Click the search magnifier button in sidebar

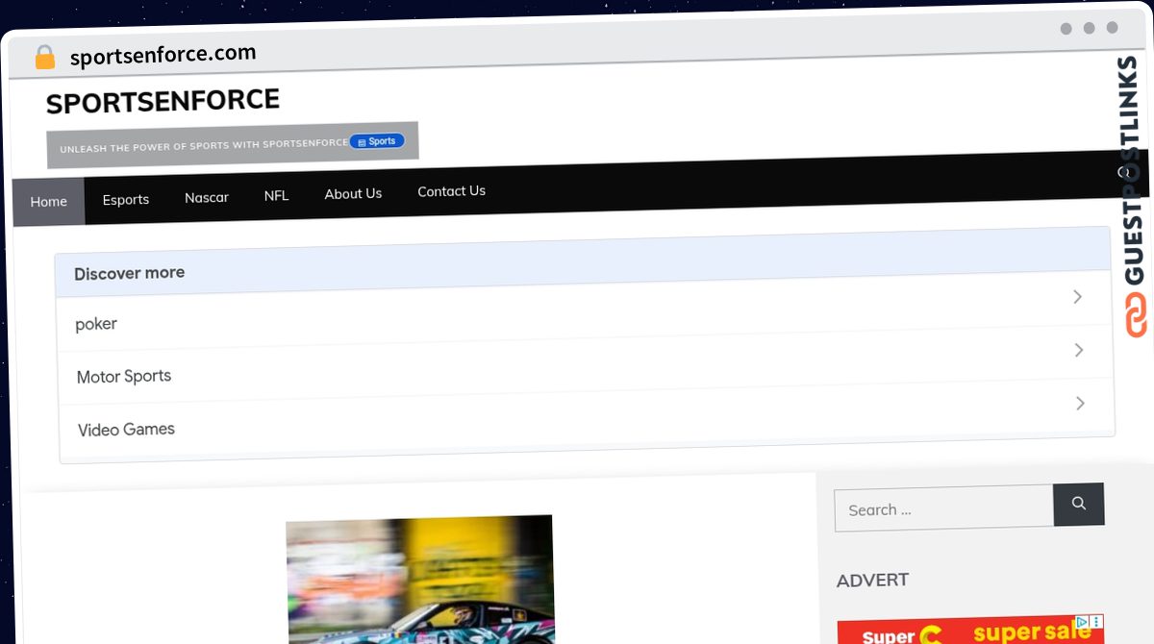[x=1079, y=504]
